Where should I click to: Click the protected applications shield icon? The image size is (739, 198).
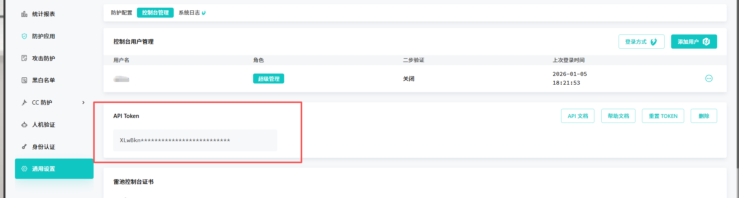[x=24, y=36]
